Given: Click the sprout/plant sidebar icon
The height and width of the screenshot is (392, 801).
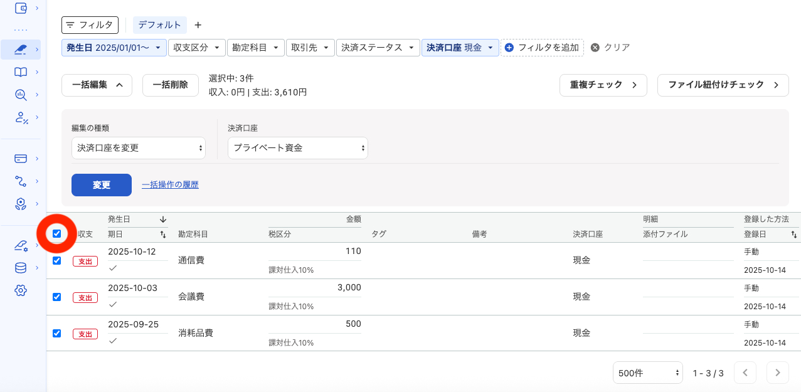Looking at the screenshot, I should 21,203.
